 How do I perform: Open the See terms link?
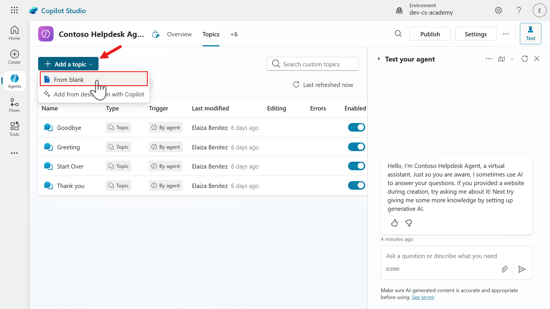(423, 297)
